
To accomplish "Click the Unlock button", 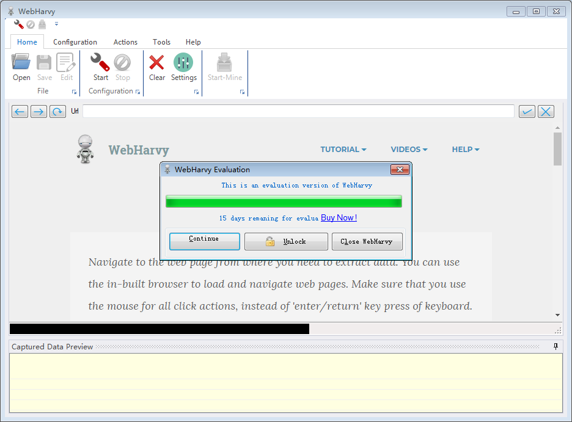I will point(287,241).
